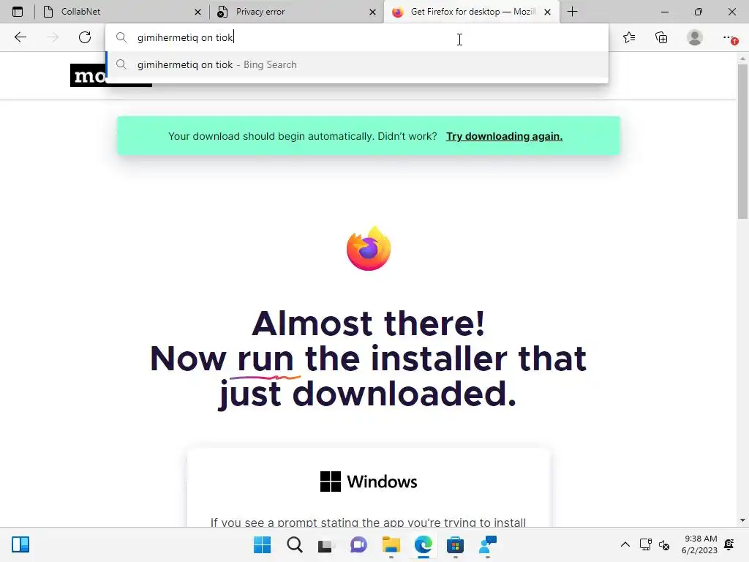Close the CollabNet tab
The height and width of the screenshot is (562, 749).
tap(197, 12)
